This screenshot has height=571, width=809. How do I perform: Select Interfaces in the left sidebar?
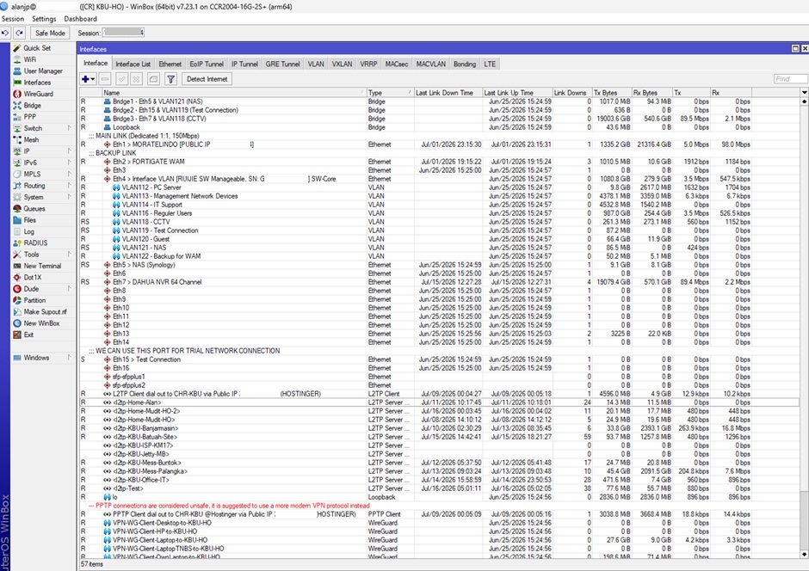(37, 83)
